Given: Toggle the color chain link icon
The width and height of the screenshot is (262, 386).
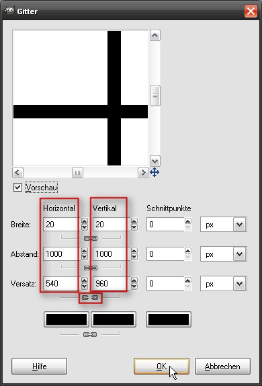Looking at the screenshot, I should (90, 334).
